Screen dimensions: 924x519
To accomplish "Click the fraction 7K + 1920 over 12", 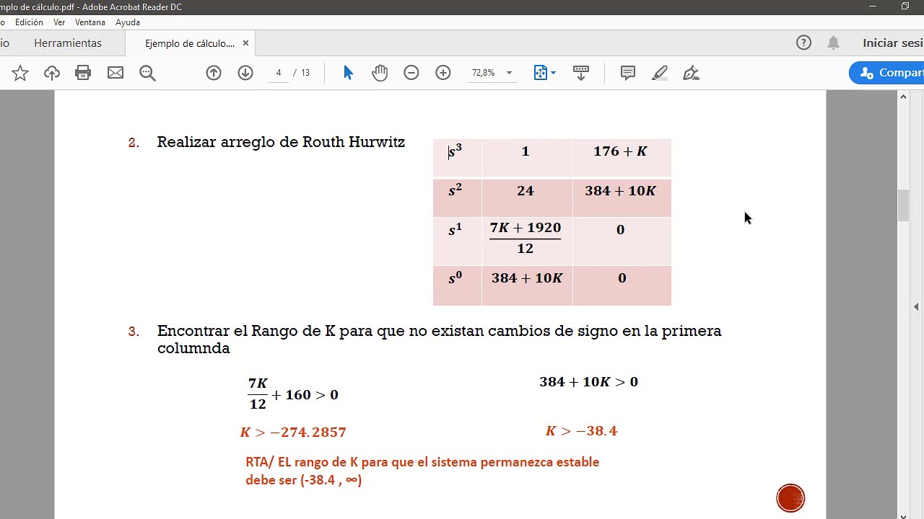I will pos(526,238).
